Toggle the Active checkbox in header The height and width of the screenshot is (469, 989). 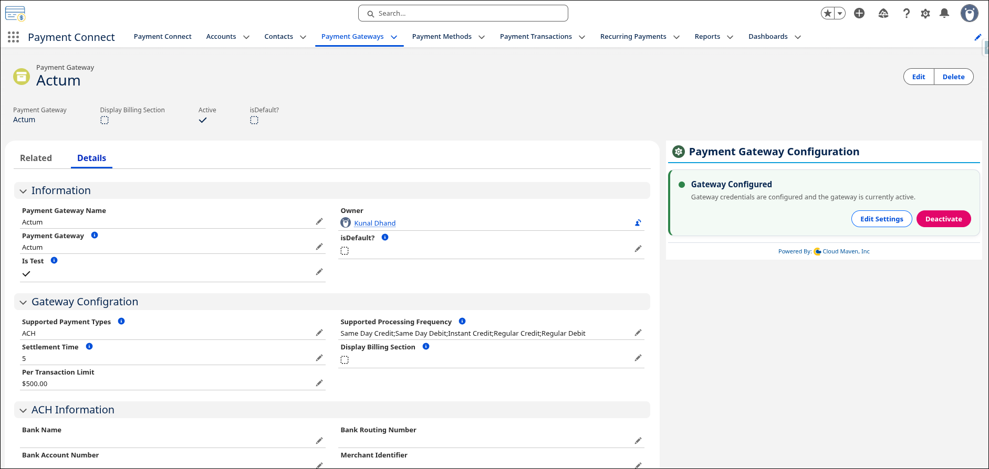(x=203, y=120)
